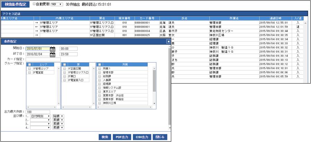Click the 検索 button
The height and width of the screenshot is (142, 311).
pos(104,137)
